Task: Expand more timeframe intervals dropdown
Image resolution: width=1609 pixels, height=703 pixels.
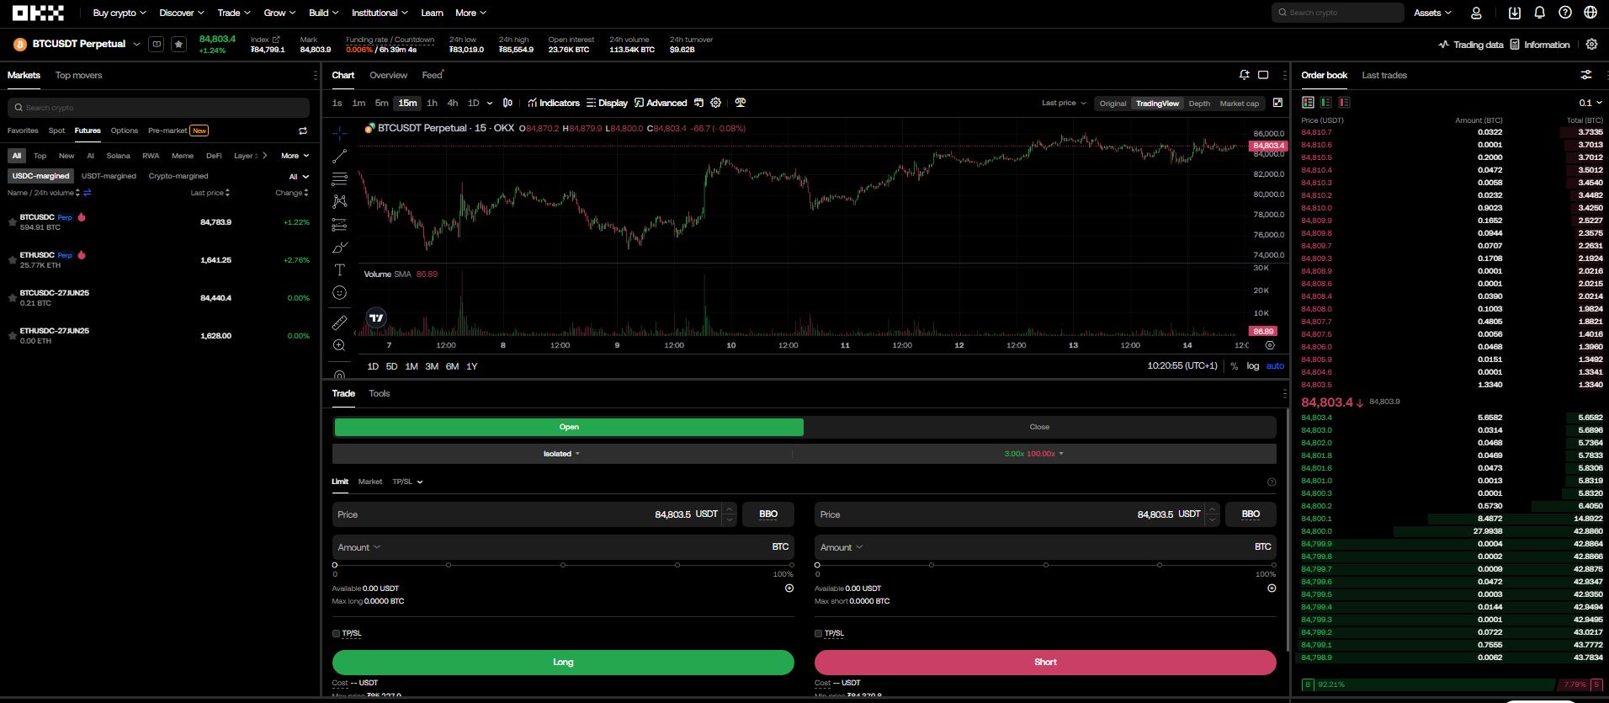Action: click(x=490, y=103)
